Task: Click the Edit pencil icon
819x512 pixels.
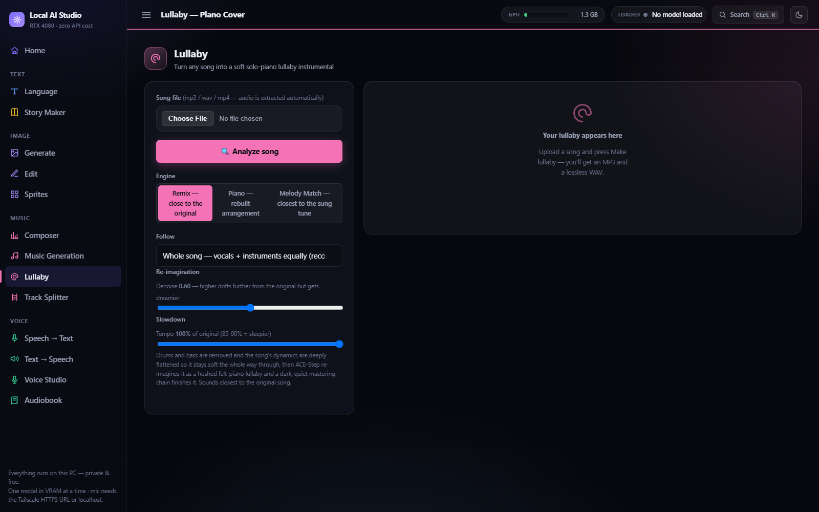Action: (x=15, y=174)
